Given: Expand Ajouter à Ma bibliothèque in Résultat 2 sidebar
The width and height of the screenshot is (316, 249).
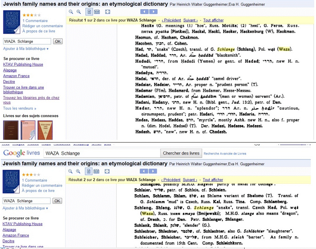Looking at the screenshot, I should [25, 208].
